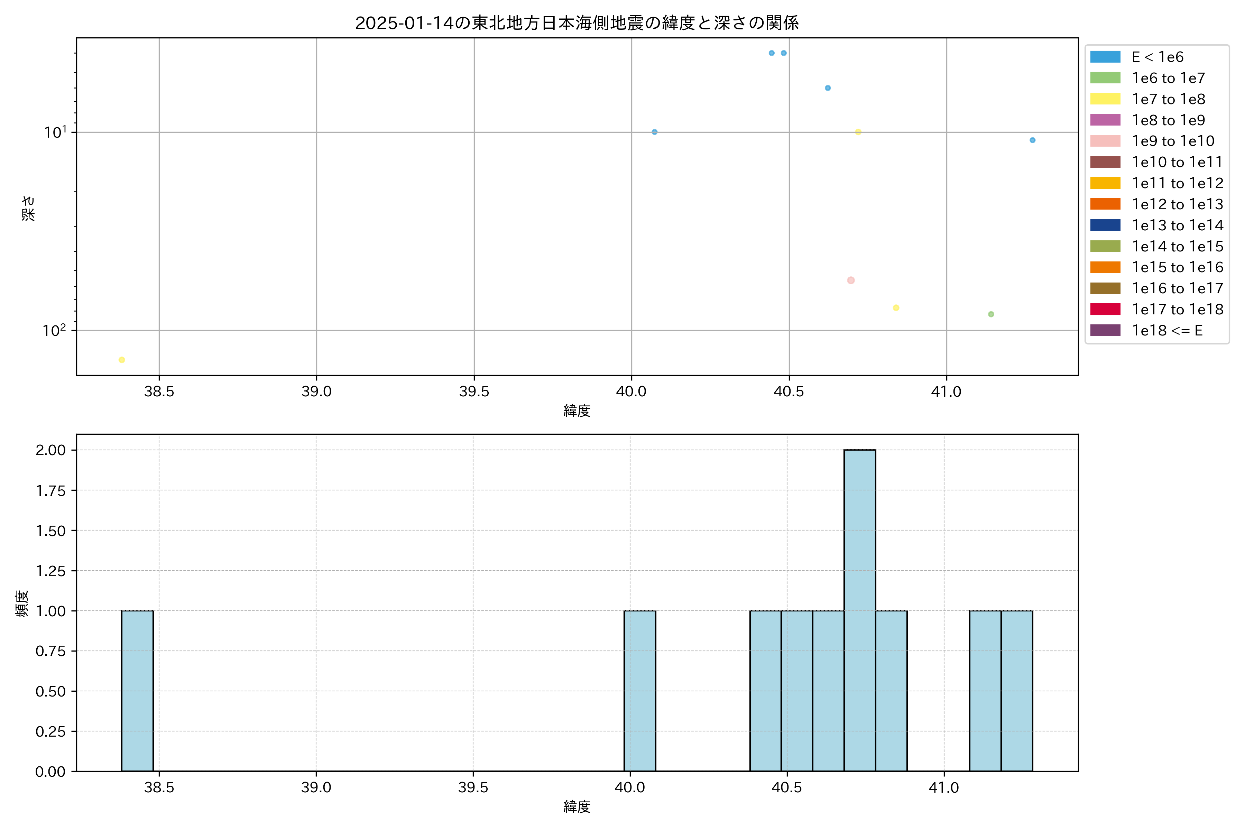Click the green scatter point near latitude 41.1

[x=991, y=314]
